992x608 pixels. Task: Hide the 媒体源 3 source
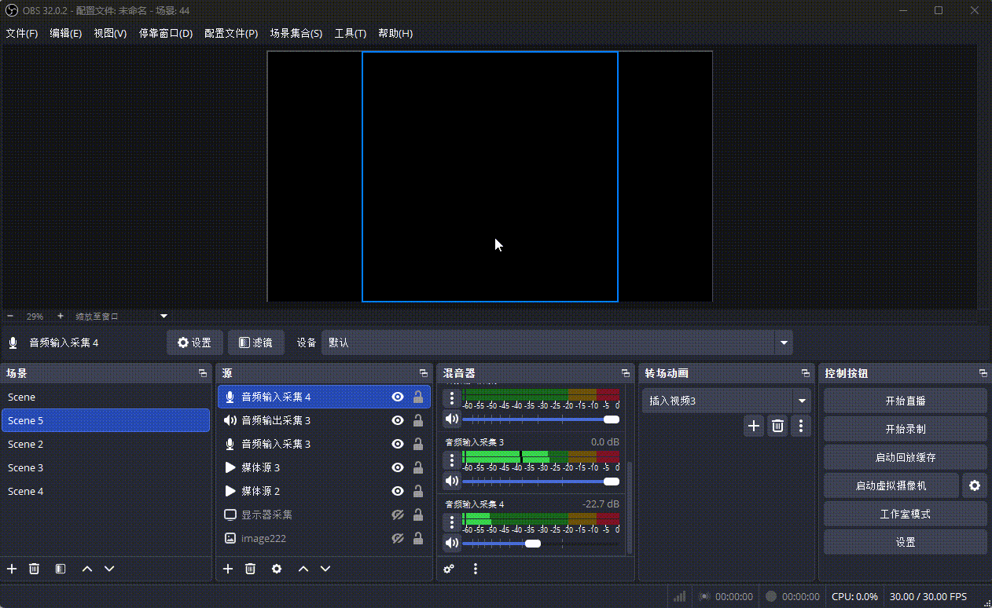[x=398, y=467]
